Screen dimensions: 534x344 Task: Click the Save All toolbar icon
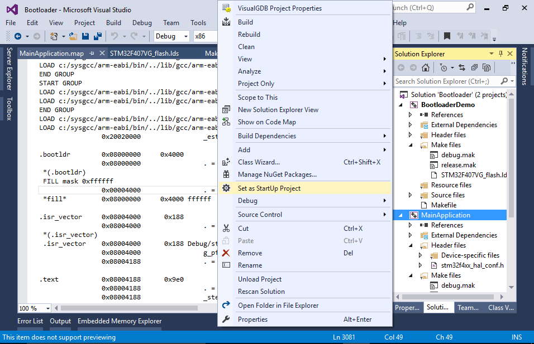pos(98,36)
